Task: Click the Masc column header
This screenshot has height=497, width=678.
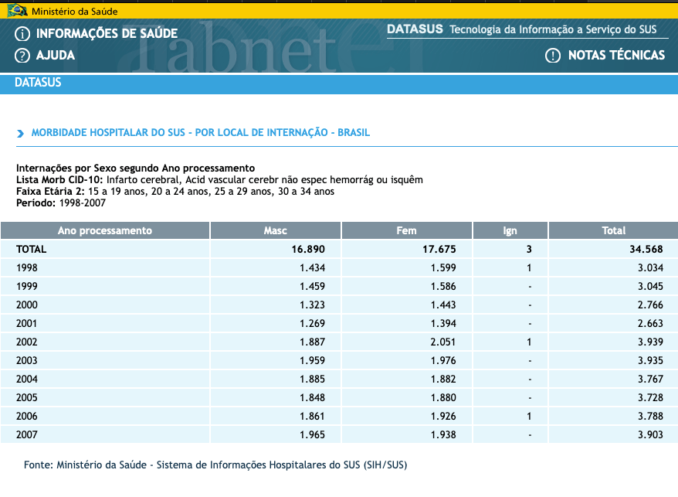Action: [x=276, y=230]
